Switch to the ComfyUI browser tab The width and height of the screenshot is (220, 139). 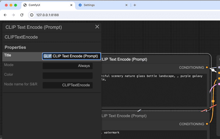[x=48, y=5]
